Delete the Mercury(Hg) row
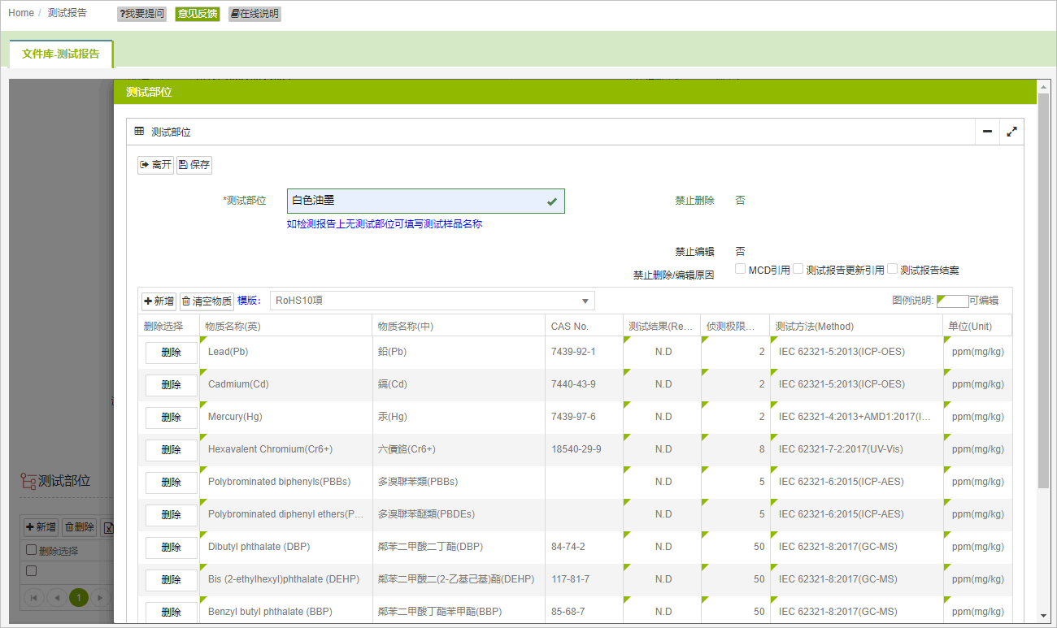Screen dimensions: 1057x628 point(172,418)
